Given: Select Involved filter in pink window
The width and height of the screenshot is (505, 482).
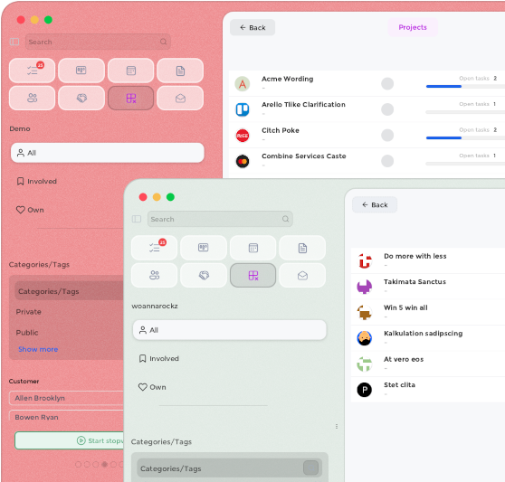Looking at the screenshot, I should 37,182.
